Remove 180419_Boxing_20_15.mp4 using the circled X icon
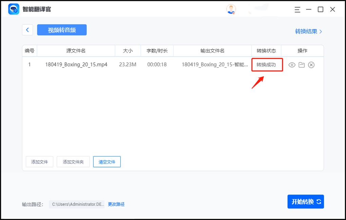 (x=311, y=65)
